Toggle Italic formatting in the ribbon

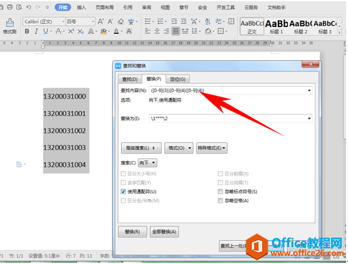36,31
